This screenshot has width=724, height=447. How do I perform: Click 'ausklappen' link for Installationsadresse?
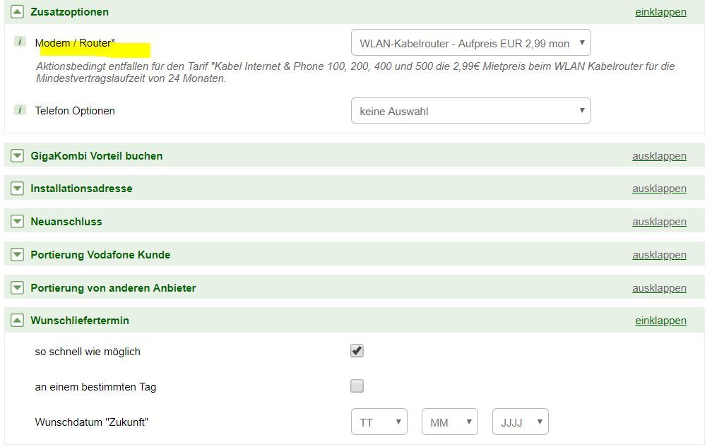(659, 189)
